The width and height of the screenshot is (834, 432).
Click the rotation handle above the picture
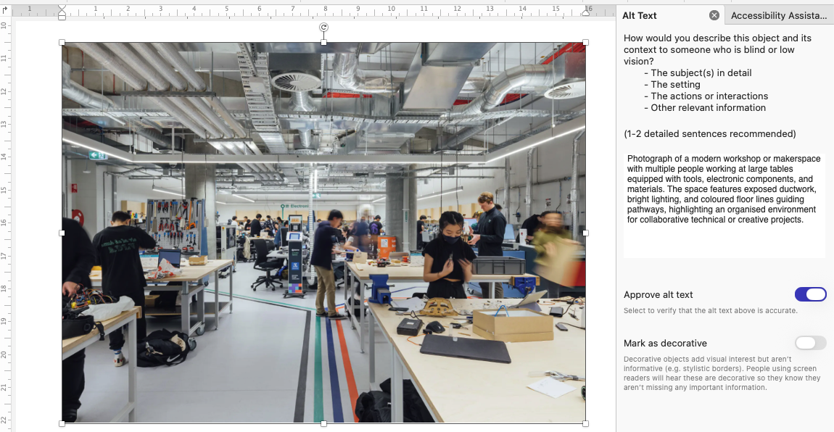point(323,27)
